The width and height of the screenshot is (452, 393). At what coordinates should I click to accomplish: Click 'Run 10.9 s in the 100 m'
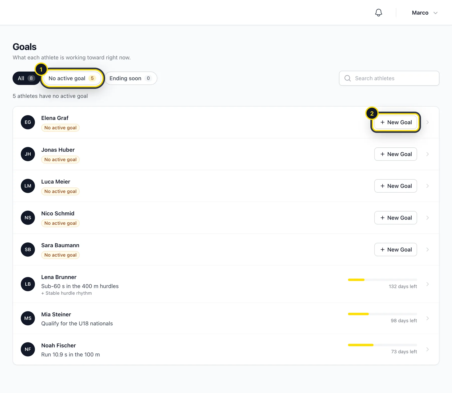[71, 355]
